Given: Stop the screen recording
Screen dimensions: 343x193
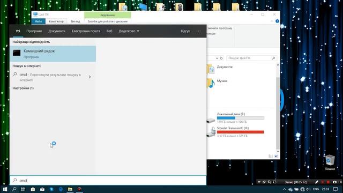Looking at the screenshot, I should coord(328,182).
